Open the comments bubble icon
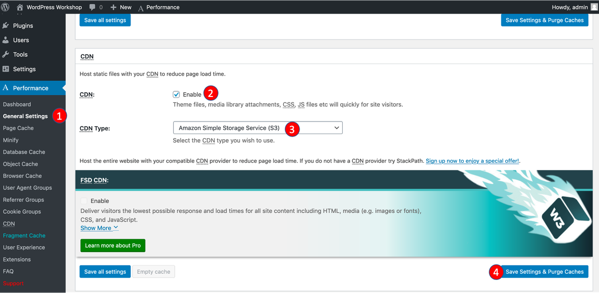The height and width of the screenshot is (293, 599). point(92,7)
